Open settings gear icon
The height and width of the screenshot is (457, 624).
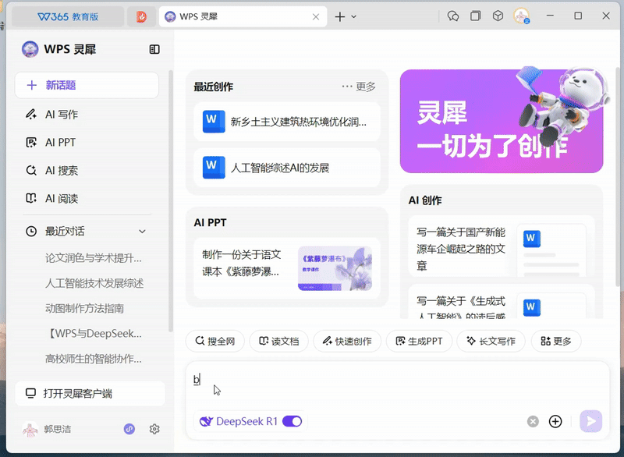click(154, 429)
